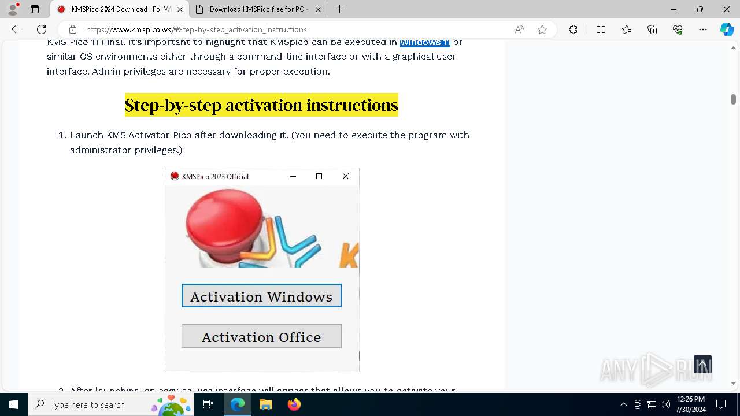Screen dimensions: 740x416
Task: Open Microsoft Edge taskbar icon
Action: click(x=238, y=404)
